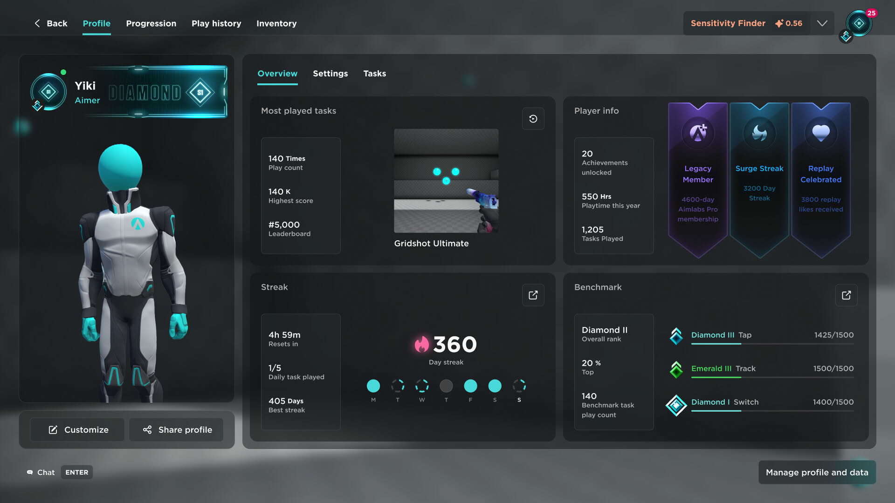Viewport: 895px width, 503px height.
Task: Open the profile avatar with 25 notifications
Action: coord(859,23)
